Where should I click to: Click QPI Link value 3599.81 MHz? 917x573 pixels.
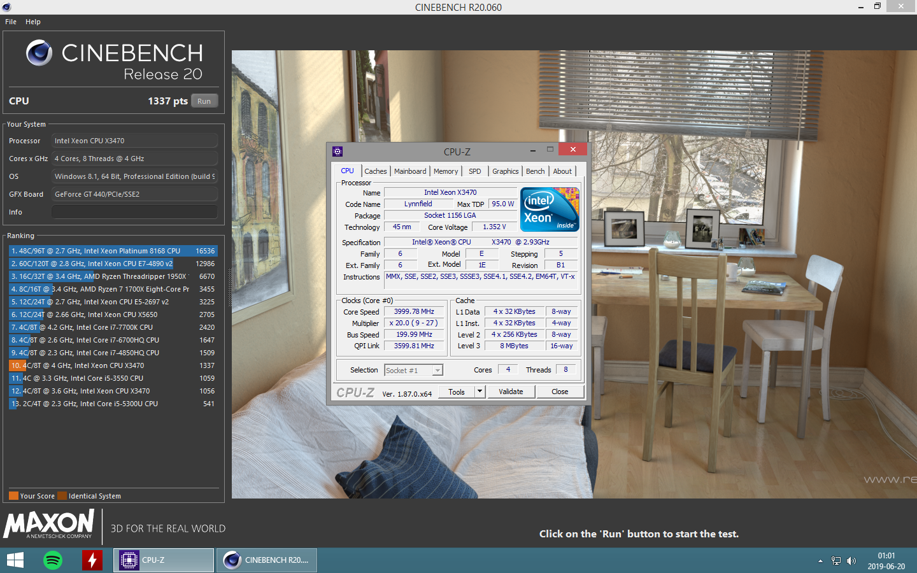click(414, 346)
